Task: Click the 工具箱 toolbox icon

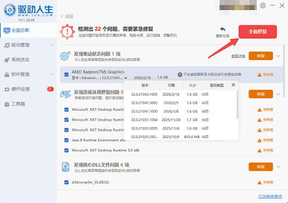Action: point(7,104)
